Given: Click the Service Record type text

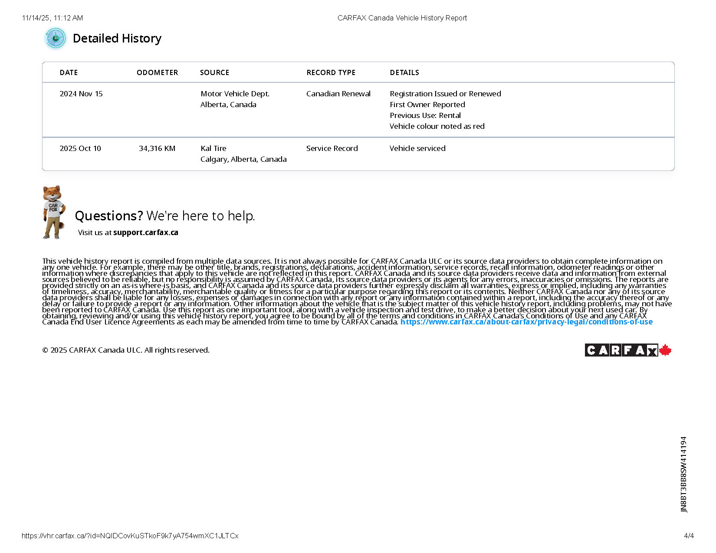Looking at the screenshot, I should pyautogui.click(x=332, y=148).
